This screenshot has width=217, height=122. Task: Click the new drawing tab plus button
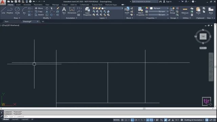pyautogui.click(x=43, y=22)
